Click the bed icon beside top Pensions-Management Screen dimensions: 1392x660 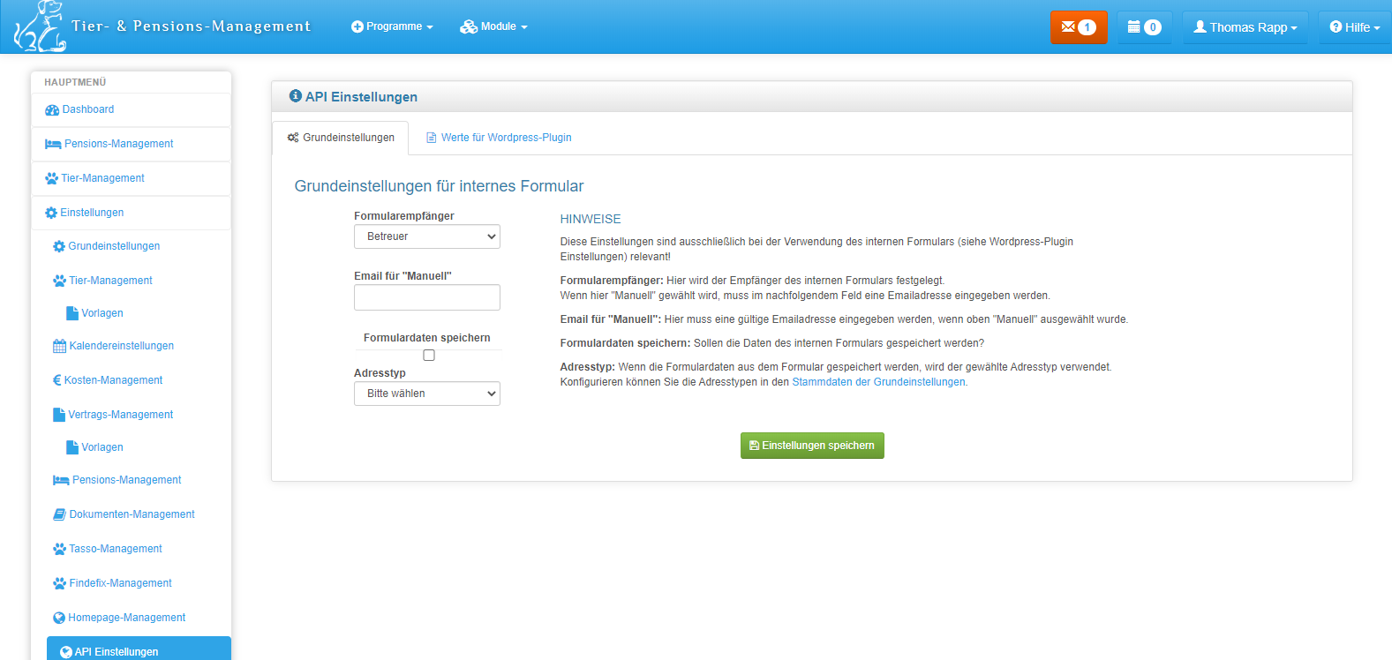pyautogui.click(x=53, y=144)
